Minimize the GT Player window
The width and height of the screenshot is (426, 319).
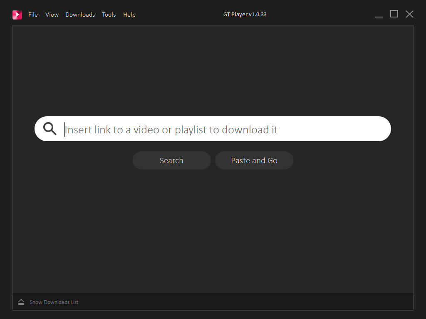(x=379, y=15)
